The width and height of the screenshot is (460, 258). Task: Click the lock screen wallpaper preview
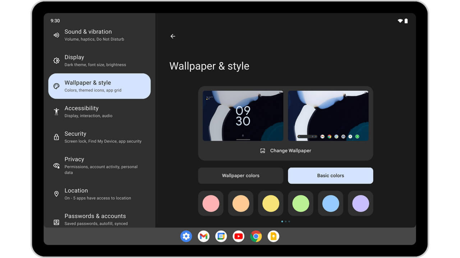(243, 116)
